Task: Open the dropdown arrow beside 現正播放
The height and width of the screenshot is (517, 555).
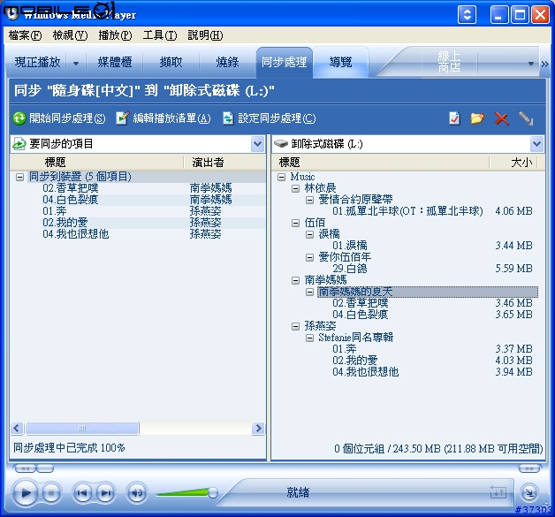Action: [x=76, y=64]
